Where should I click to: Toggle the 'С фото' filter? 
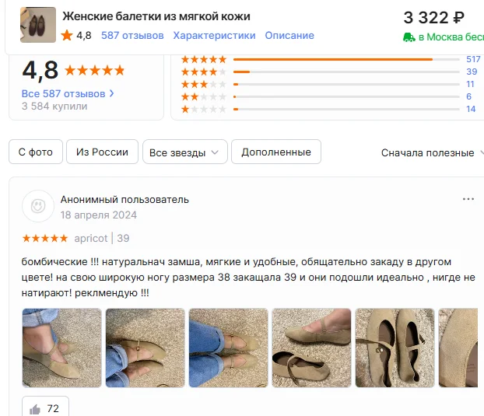coord(36,152)
